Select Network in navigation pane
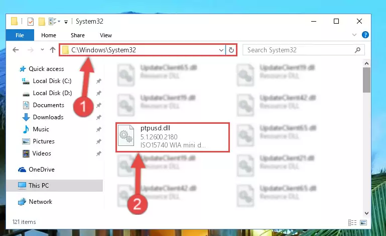Viewport: 386px width, 236px height. (40, 202)
